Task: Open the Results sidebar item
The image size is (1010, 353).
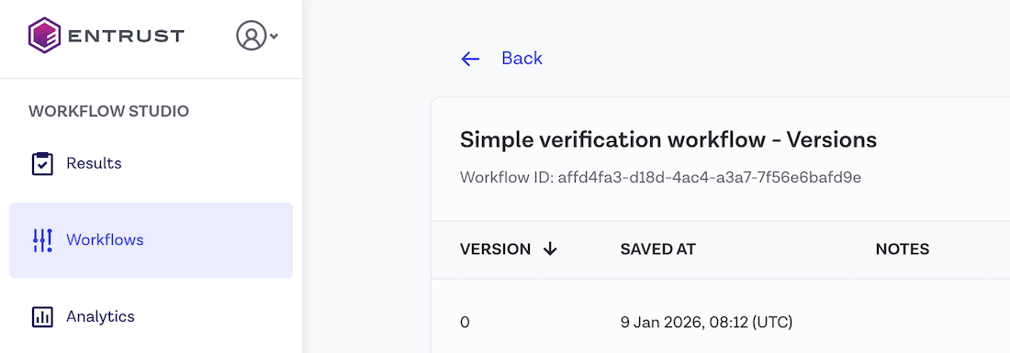Action: click(151, 163)
